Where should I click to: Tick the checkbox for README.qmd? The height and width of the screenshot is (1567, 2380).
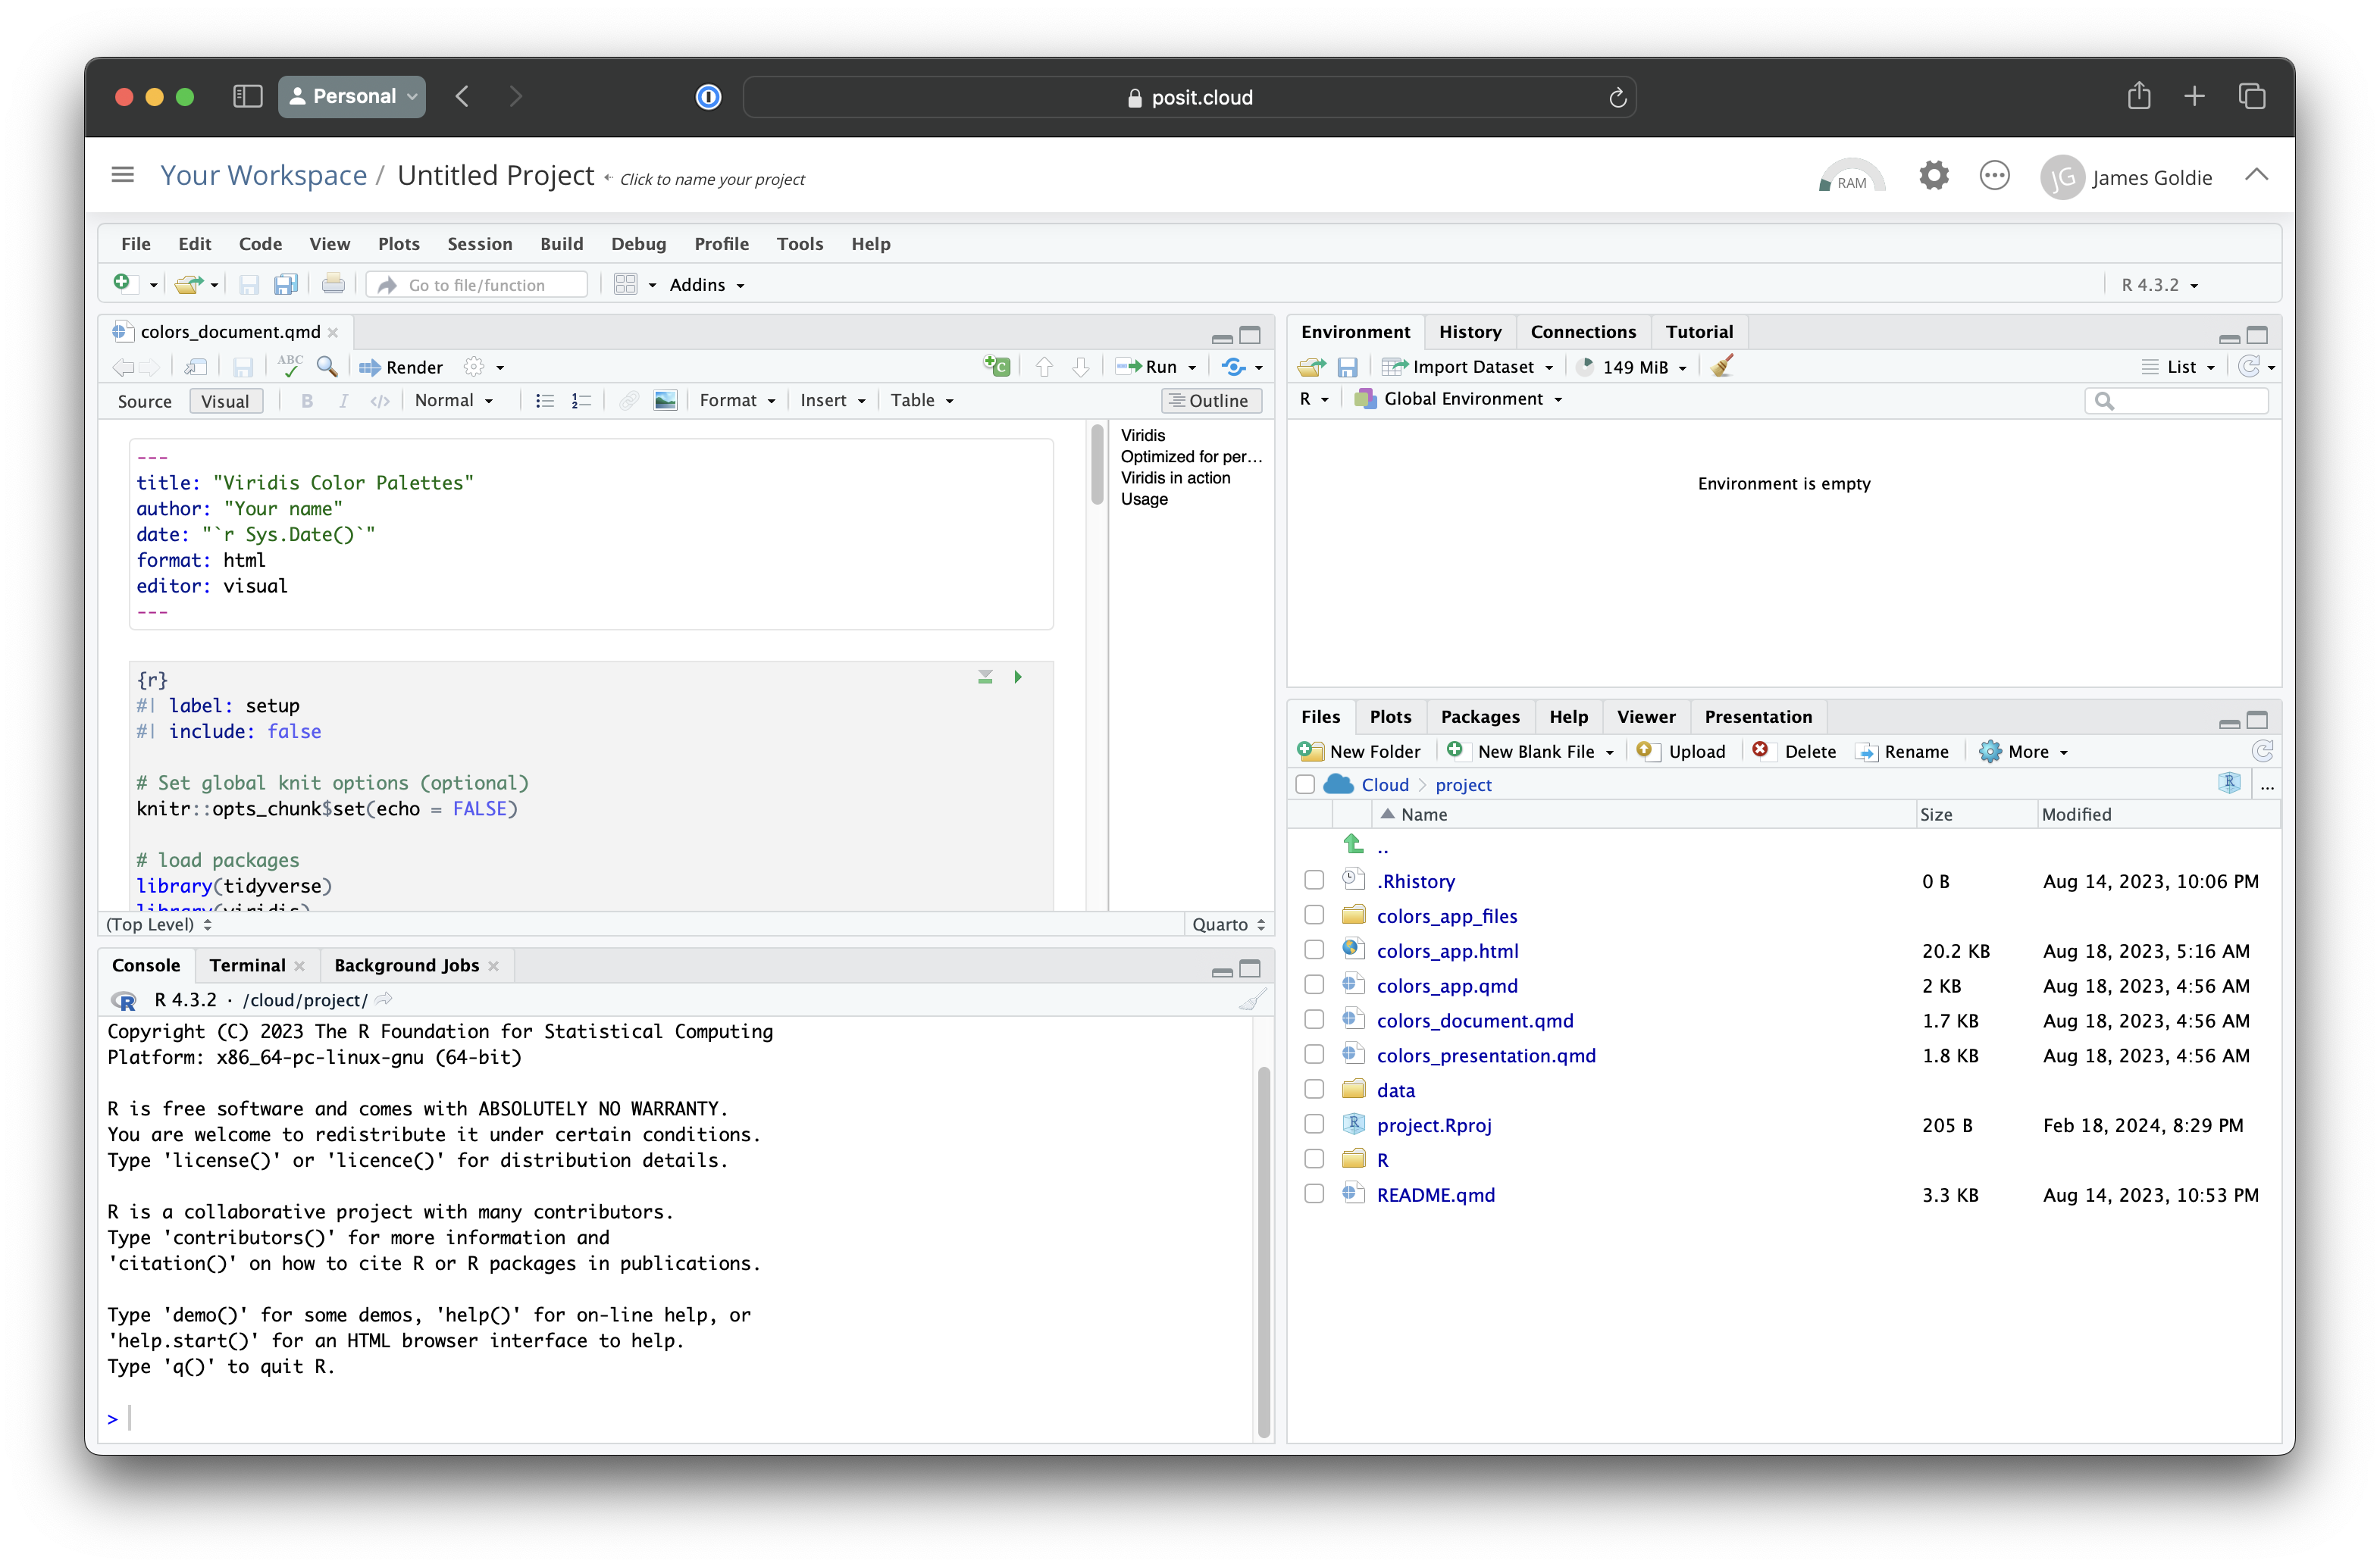pyautogui.click(x=1314, y=1194)
